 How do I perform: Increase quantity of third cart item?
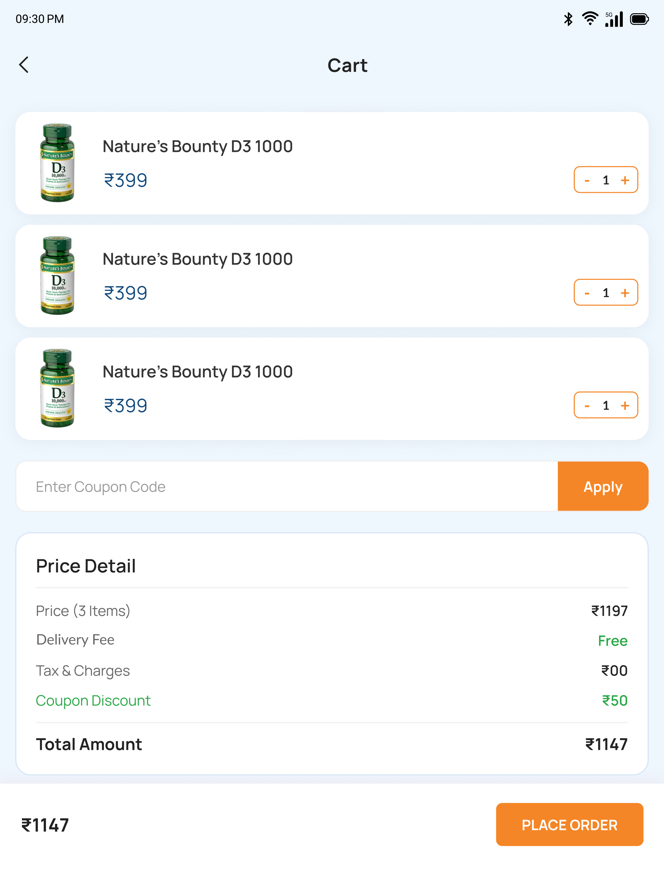(x=625, y=405)
